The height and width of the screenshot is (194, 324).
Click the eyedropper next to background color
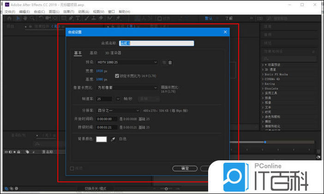[x=112, y=139]
